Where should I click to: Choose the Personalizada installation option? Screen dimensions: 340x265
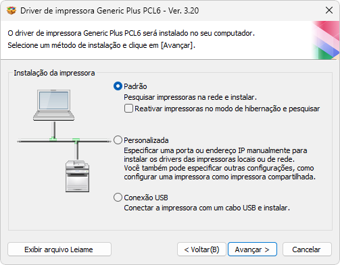(x=118, y=140)
